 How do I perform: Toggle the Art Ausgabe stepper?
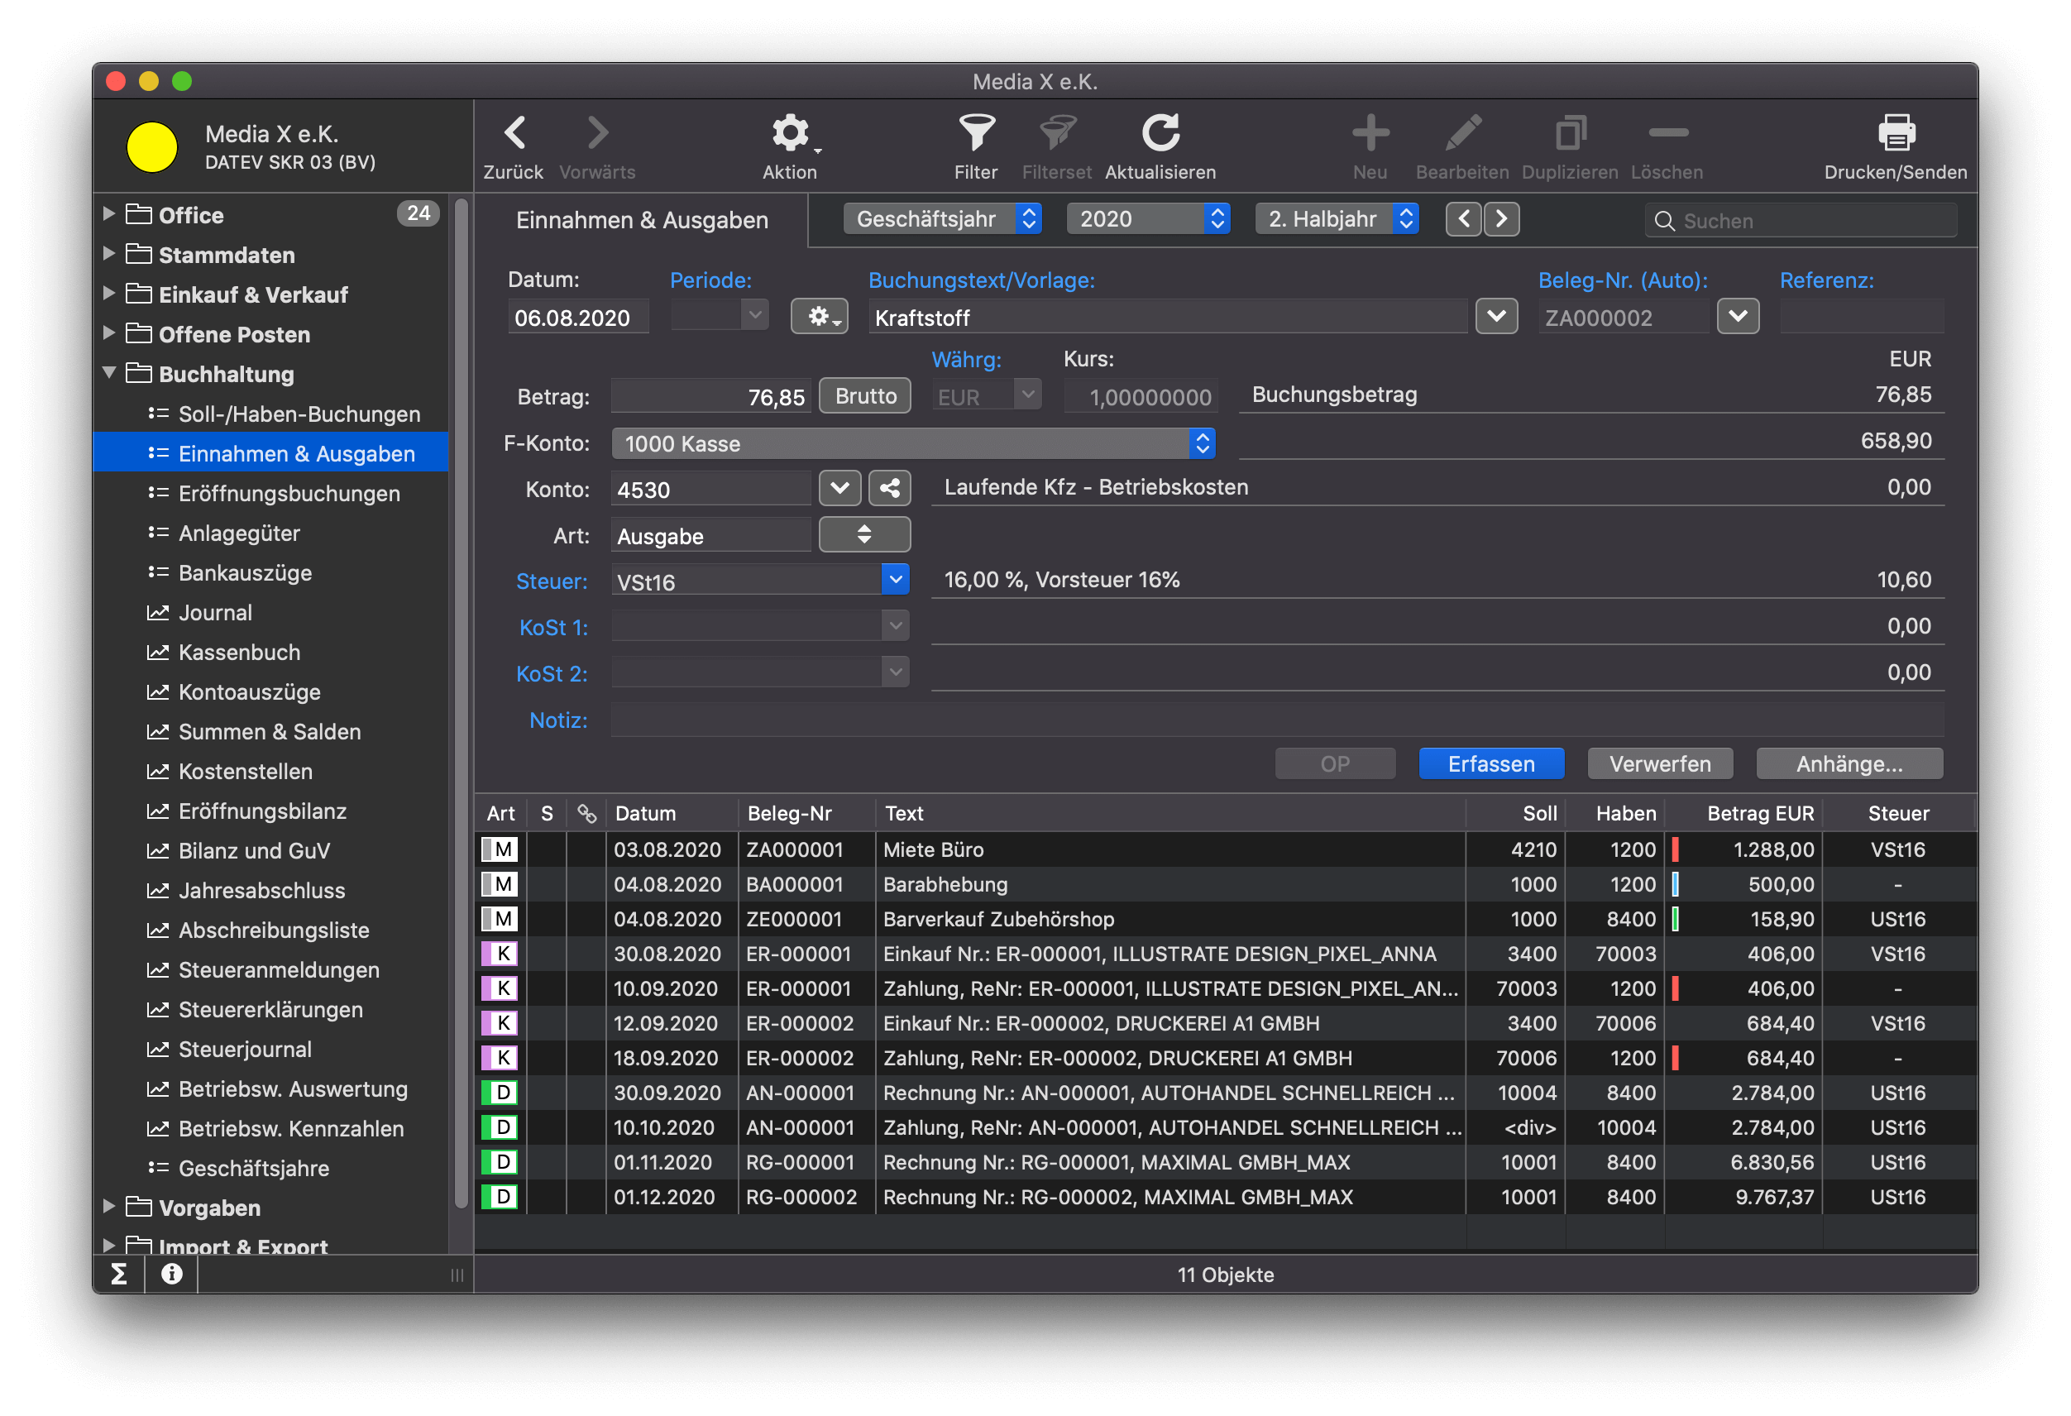pos(864,534)
